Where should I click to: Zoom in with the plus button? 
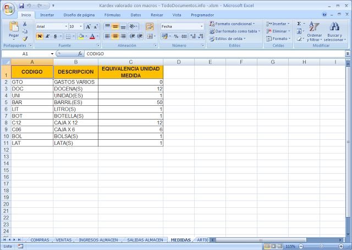coord(341,246)
